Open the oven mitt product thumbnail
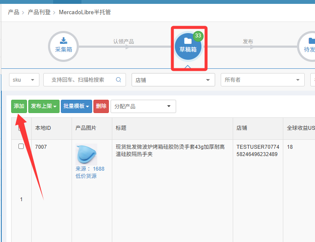Screen dimensions: 315x242 [x=86, y=154]
